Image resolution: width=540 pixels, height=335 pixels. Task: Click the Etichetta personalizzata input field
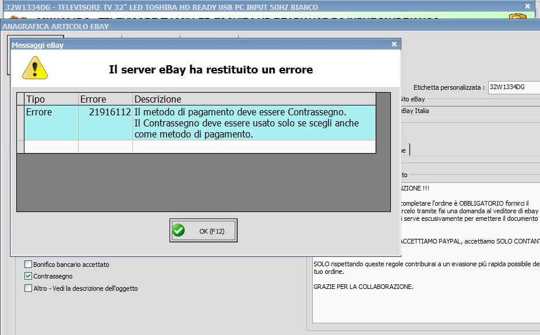pyautogui.click(x=514, y=87)
